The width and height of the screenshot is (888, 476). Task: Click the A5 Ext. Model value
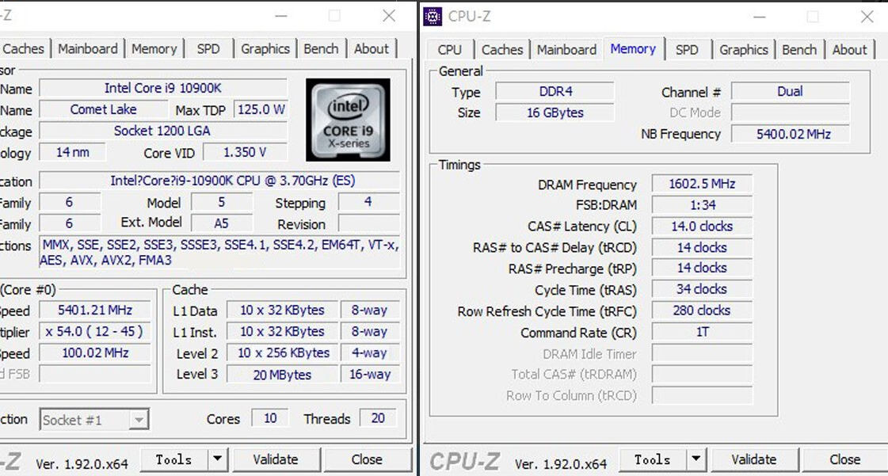(x=222, y=223)
